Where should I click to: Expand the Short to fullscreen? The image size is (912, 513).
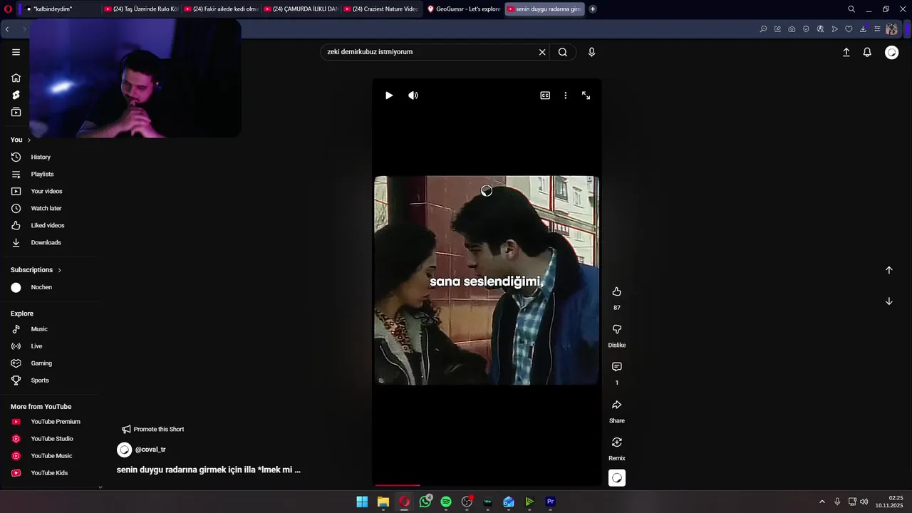tap(586, 95)
